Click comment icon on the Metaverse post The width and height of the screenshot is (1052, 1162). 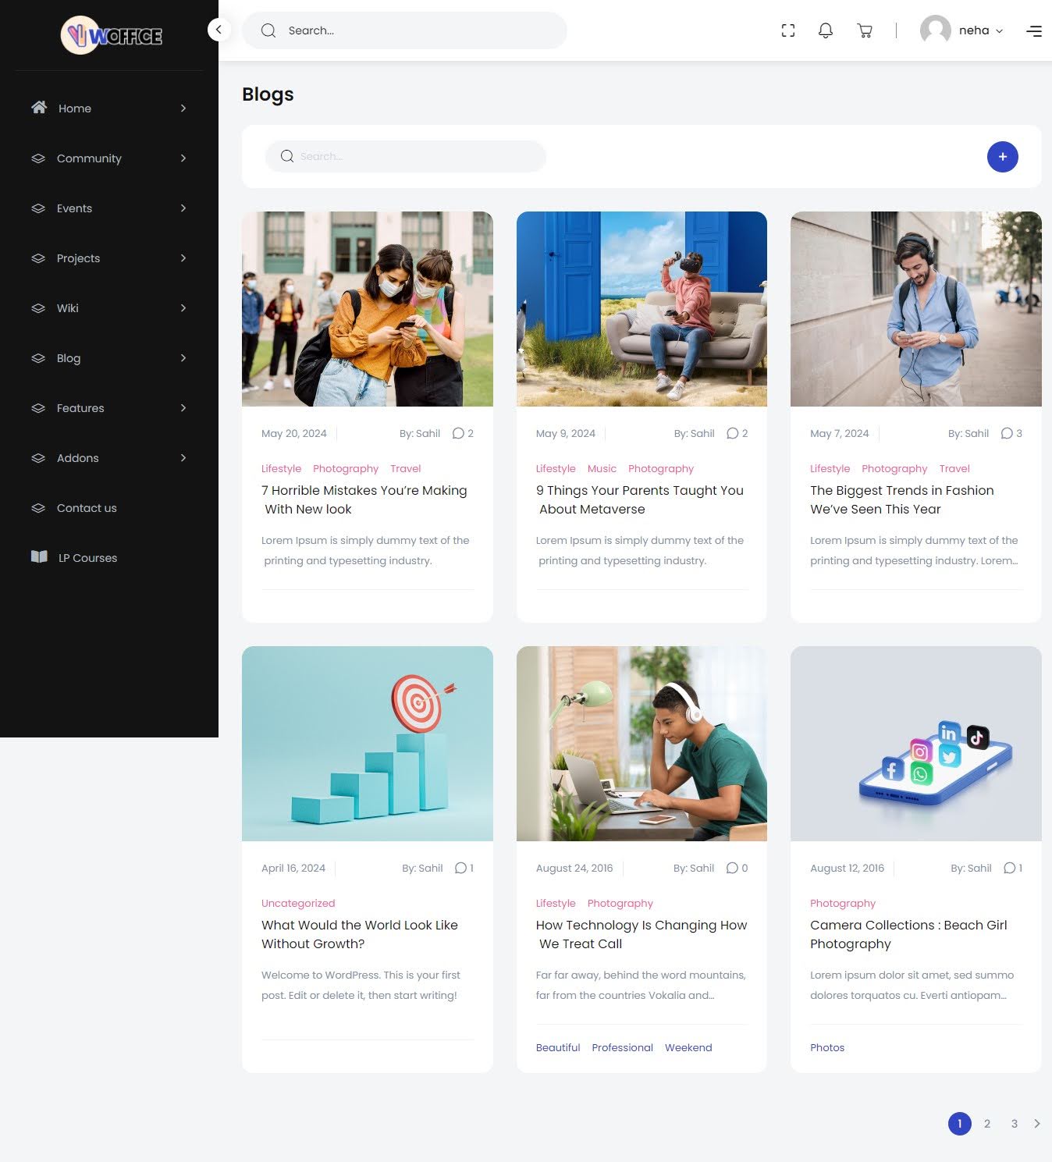coord(732,433)
